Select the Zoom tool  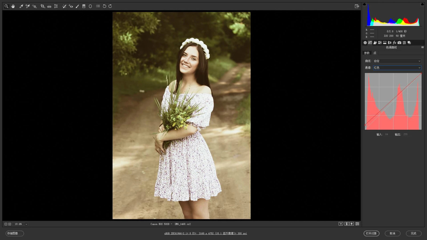click(x=6, y=6)
